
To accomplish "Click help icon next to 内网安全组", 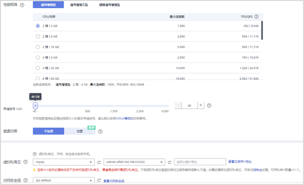I will (x=26, y=180).
